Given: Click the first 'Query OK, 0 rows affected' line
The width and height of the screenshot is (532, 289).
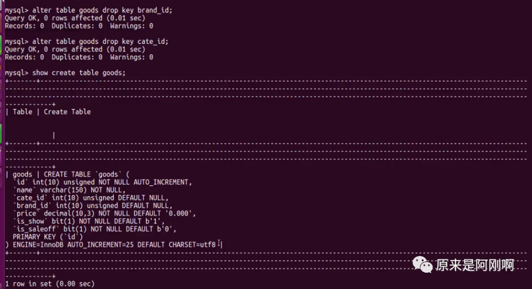Looking at the screenshot, I should tap(75, 18).
